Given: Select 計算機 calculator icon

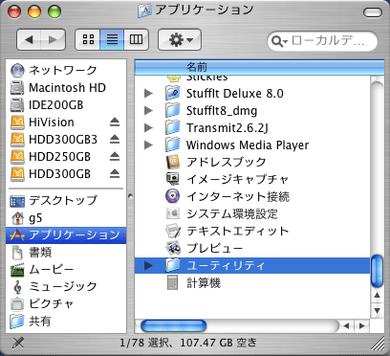Looking at the screenshot, I should [x=172, y=282].
